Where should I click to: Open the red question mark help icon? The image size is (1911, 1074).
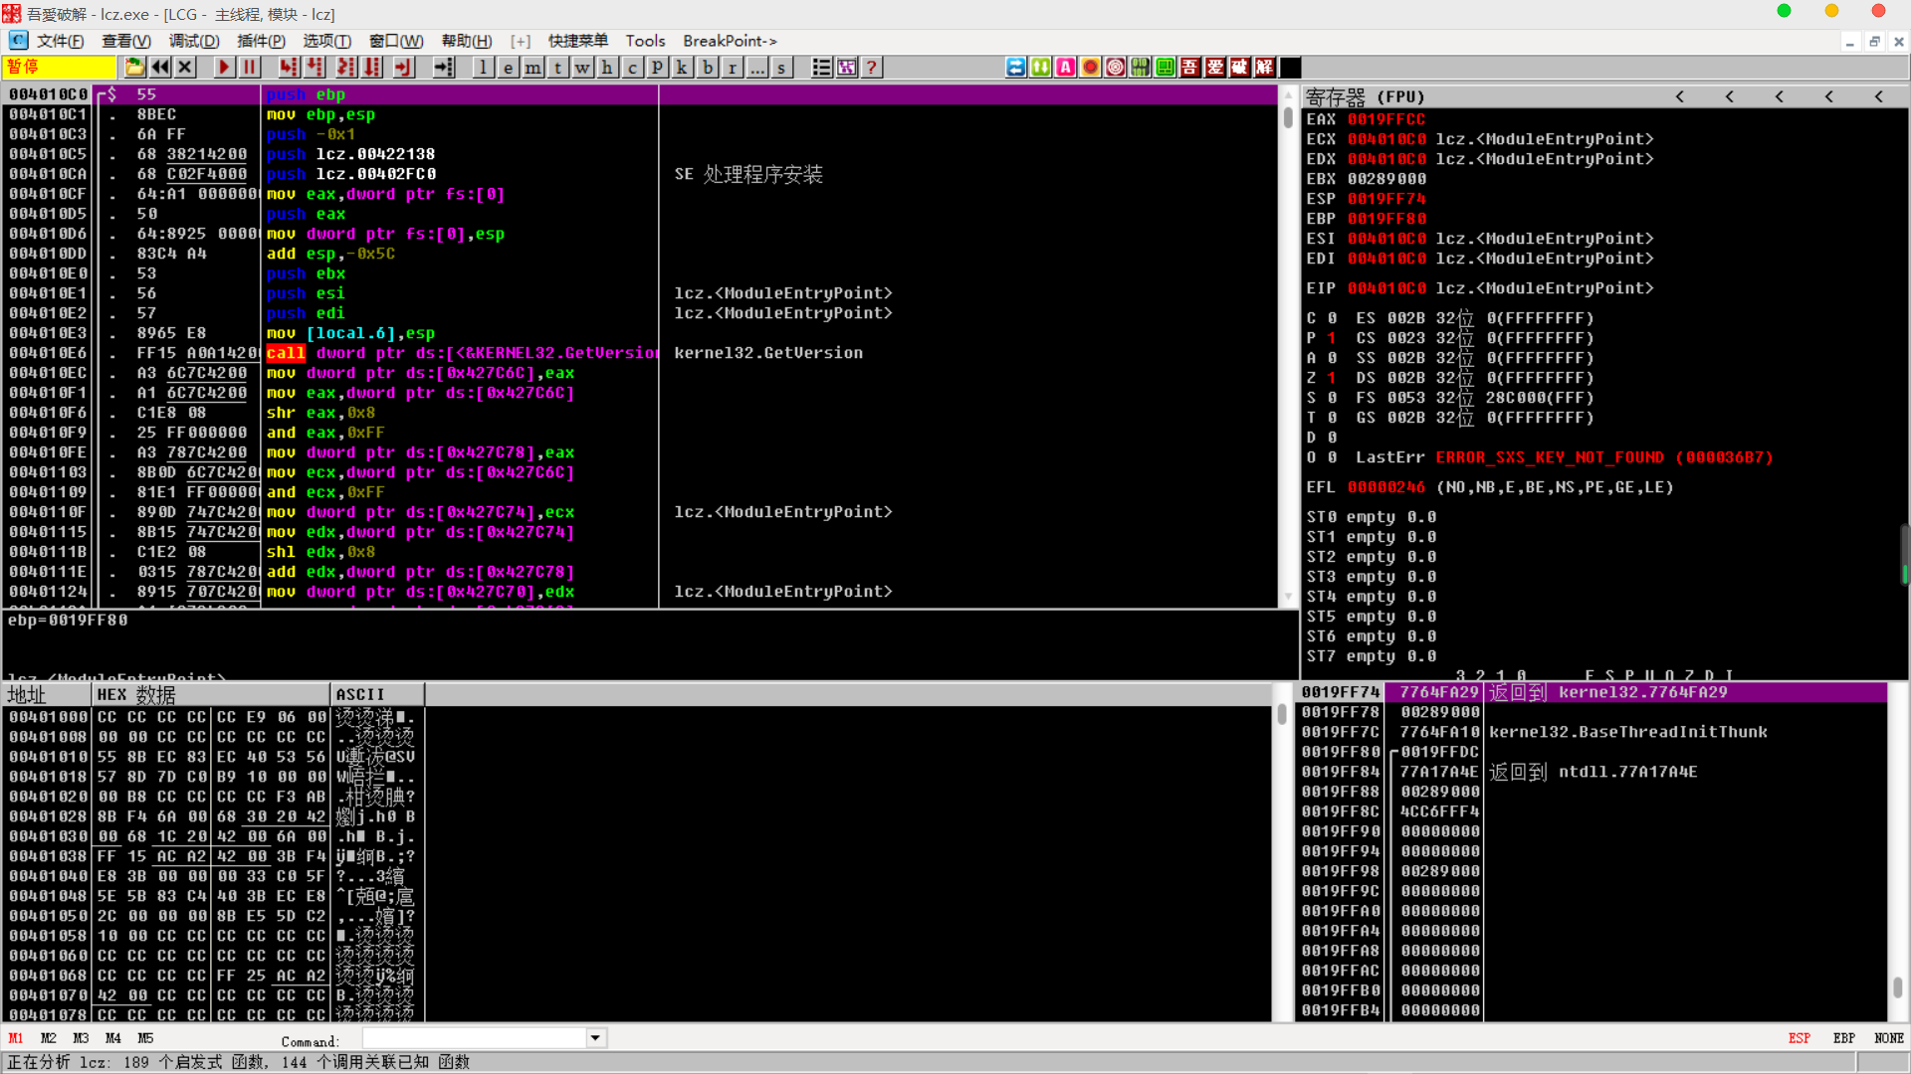tap(872, 68)
